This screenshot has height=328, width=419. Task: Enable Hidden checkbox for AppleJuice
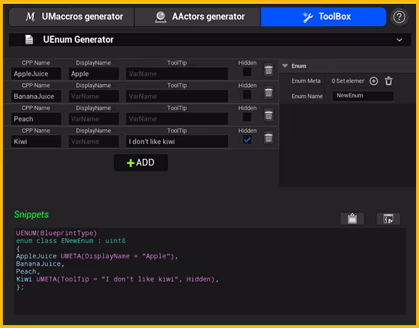[247, 72]
